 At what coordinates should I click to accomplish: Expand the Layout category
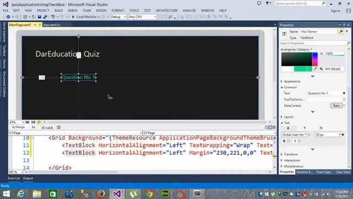click(282, 117)
